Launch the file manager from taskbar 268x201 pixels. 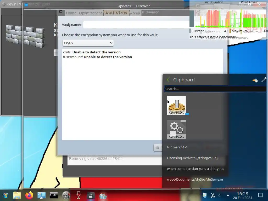pos(17,195)
